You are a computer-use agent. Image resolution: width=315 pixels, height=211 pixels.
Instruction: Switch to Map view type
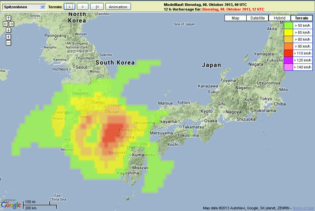(x=235, y=18)
